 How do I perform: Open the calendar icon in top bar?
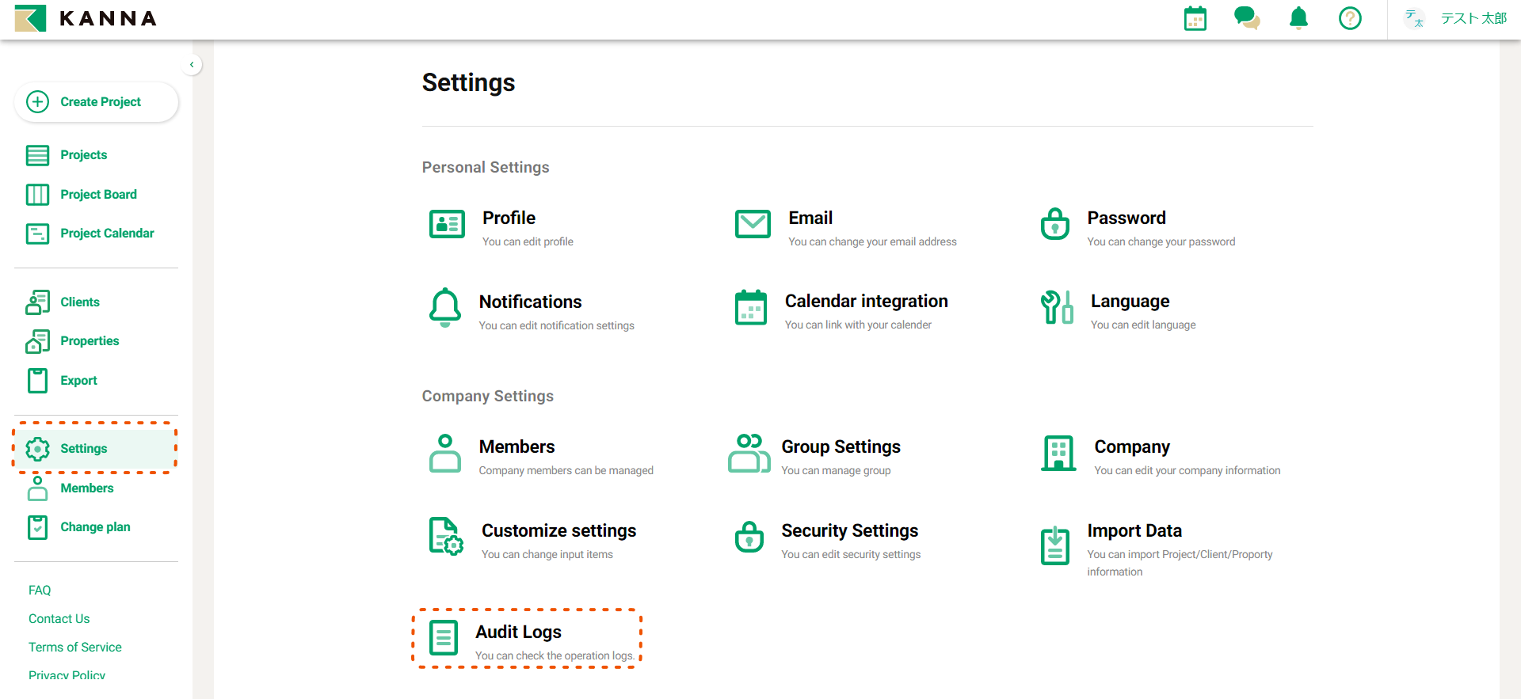pyautogui.click(x=1195, y=18)
